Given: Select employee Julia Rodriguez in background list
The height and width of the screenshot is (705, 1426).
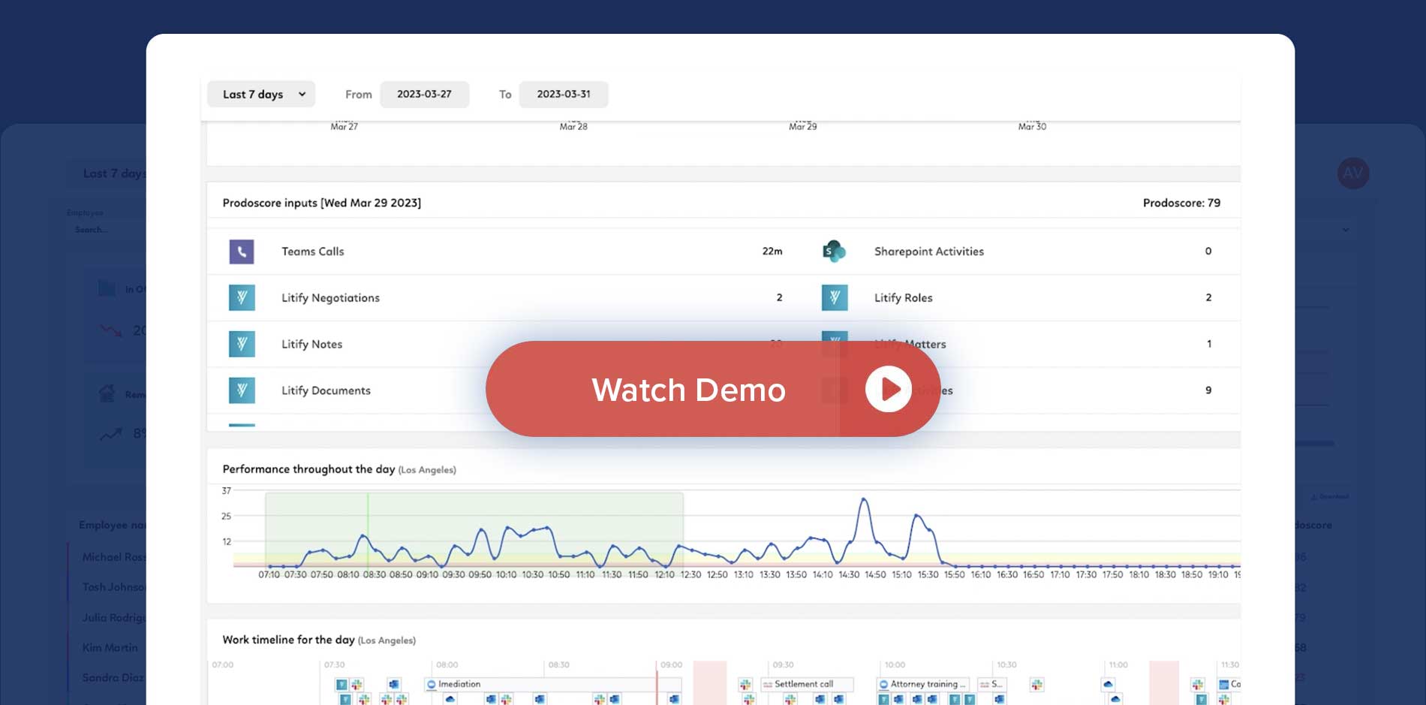Looking at the screenshot, I should [x=113, y=617].
